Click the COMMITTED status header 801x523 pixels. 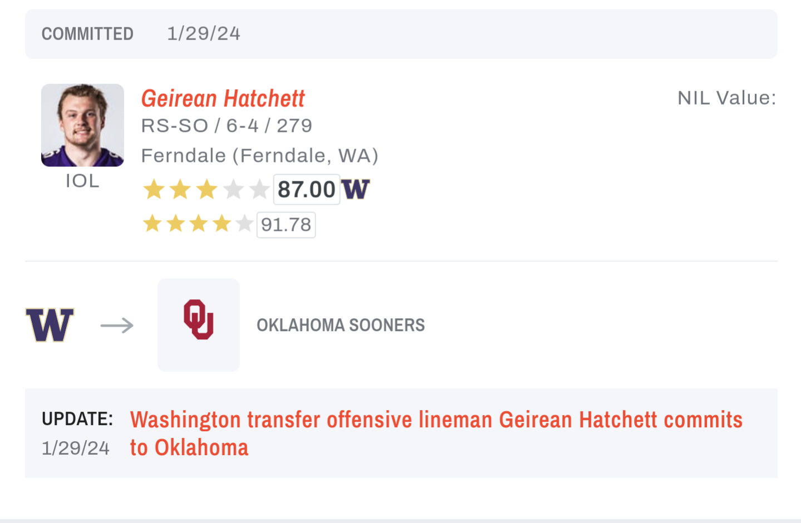(87, 34)
